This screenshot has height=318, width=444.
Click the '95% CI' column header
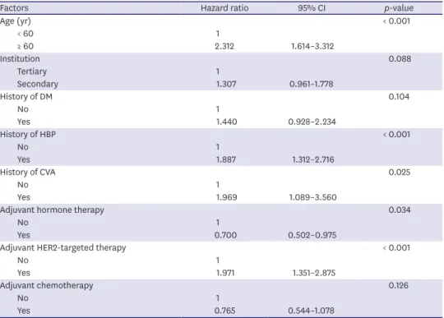[x=312, y=8]
